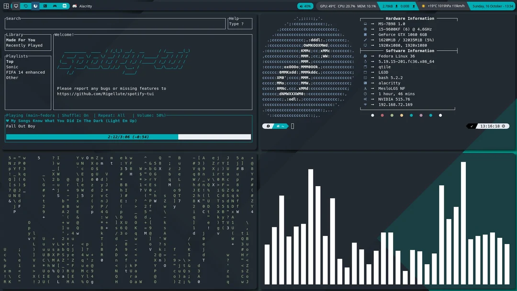
Task: Select the web browser workspace icon
Action: pyautogui.click(x=35, y=6)
